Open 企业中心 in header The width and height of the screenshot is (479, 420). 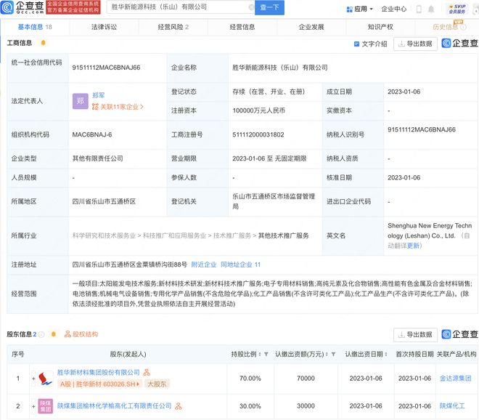tap(394, 9)
